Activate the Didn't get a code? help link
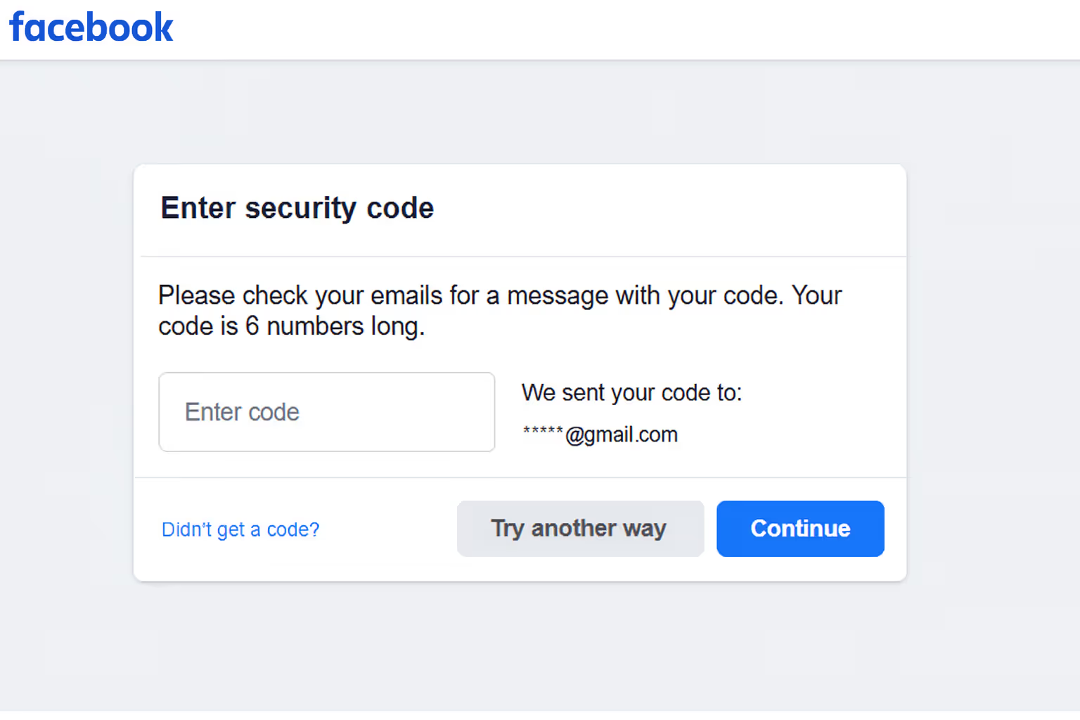1080x720 pixels. tap(240, 529)
